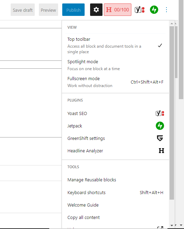Click the Save draft button
Viewport: 184px width, 229px height.
23,10
